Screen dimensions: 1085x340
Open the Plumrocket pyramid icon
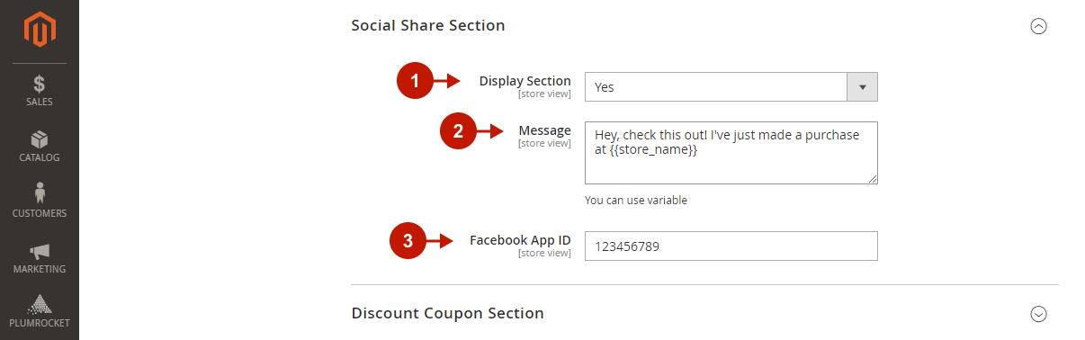point(40,305)
